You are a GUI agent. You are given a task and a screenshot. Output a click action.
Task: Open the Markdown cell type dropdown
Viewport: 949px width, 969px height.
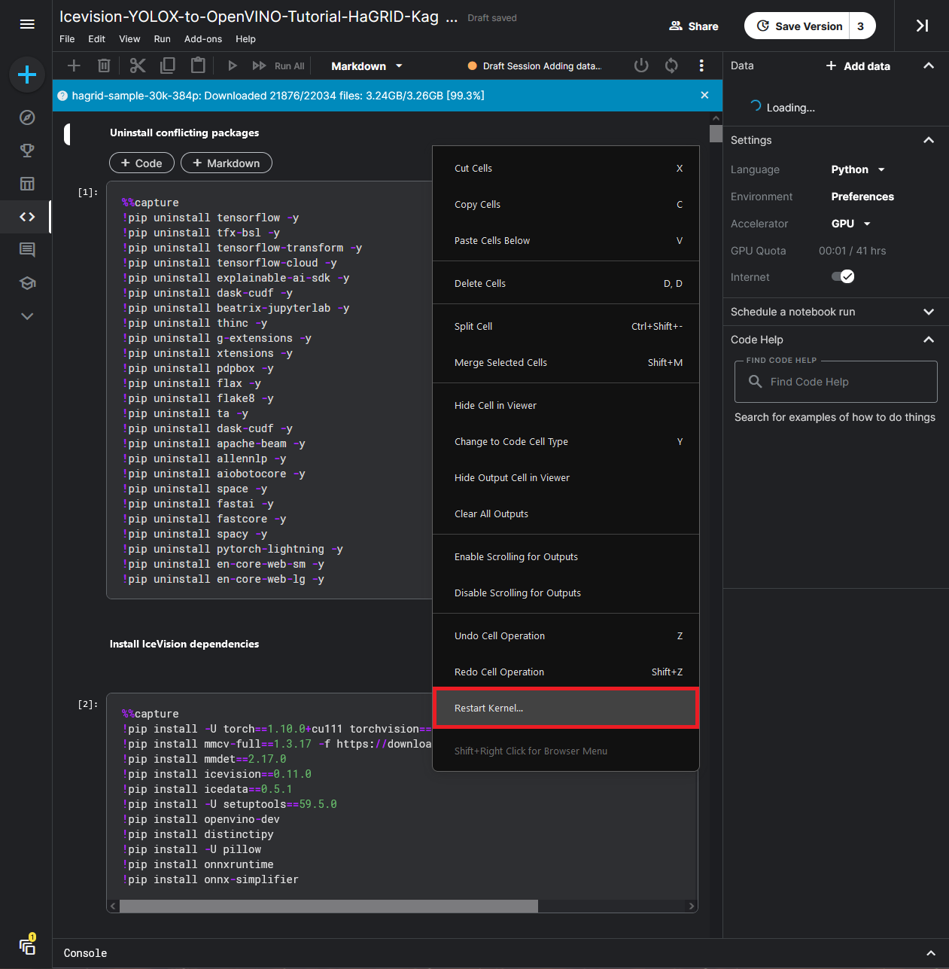[x=367, y=66]
